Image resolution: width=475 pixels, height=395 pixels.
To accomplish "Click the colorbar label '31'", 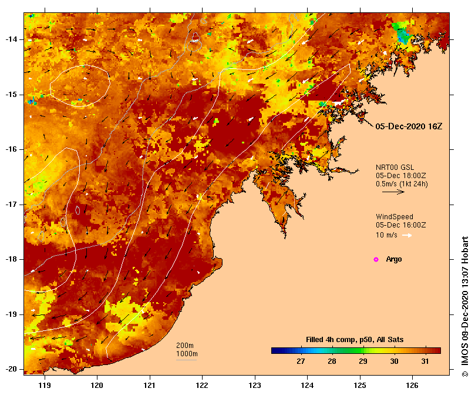I will tap(425, 361).
